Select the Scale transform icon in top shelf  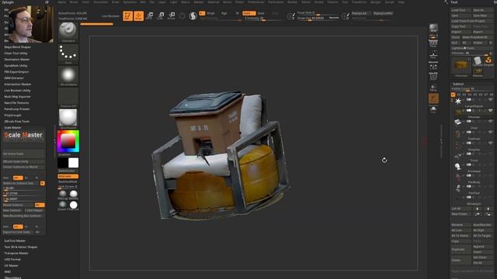coord(161,15)
